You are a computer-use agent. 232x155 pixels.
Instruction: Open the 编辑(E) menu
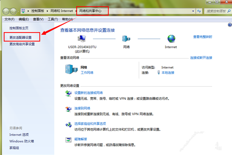click(24, 19)
